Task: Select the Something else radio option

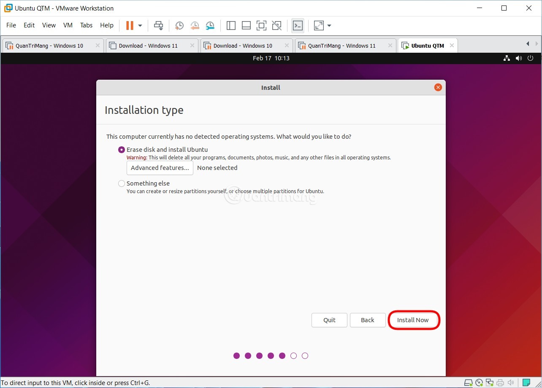Action: pyautogui.click(x=122, y=183)
